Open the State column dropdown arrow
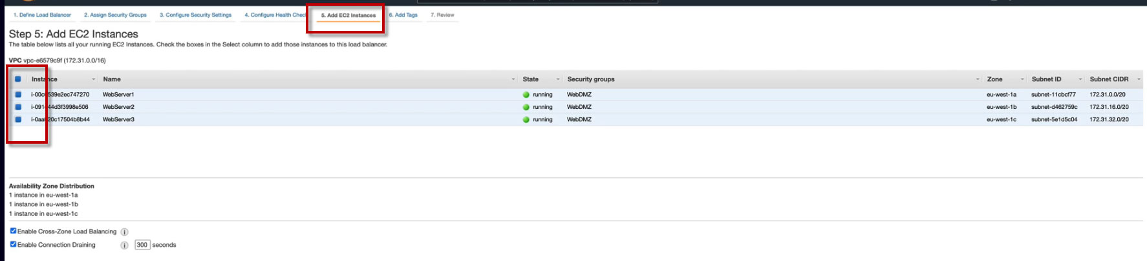The width and height of the screenshot is (1147, 261). click(x=558, y=79)
